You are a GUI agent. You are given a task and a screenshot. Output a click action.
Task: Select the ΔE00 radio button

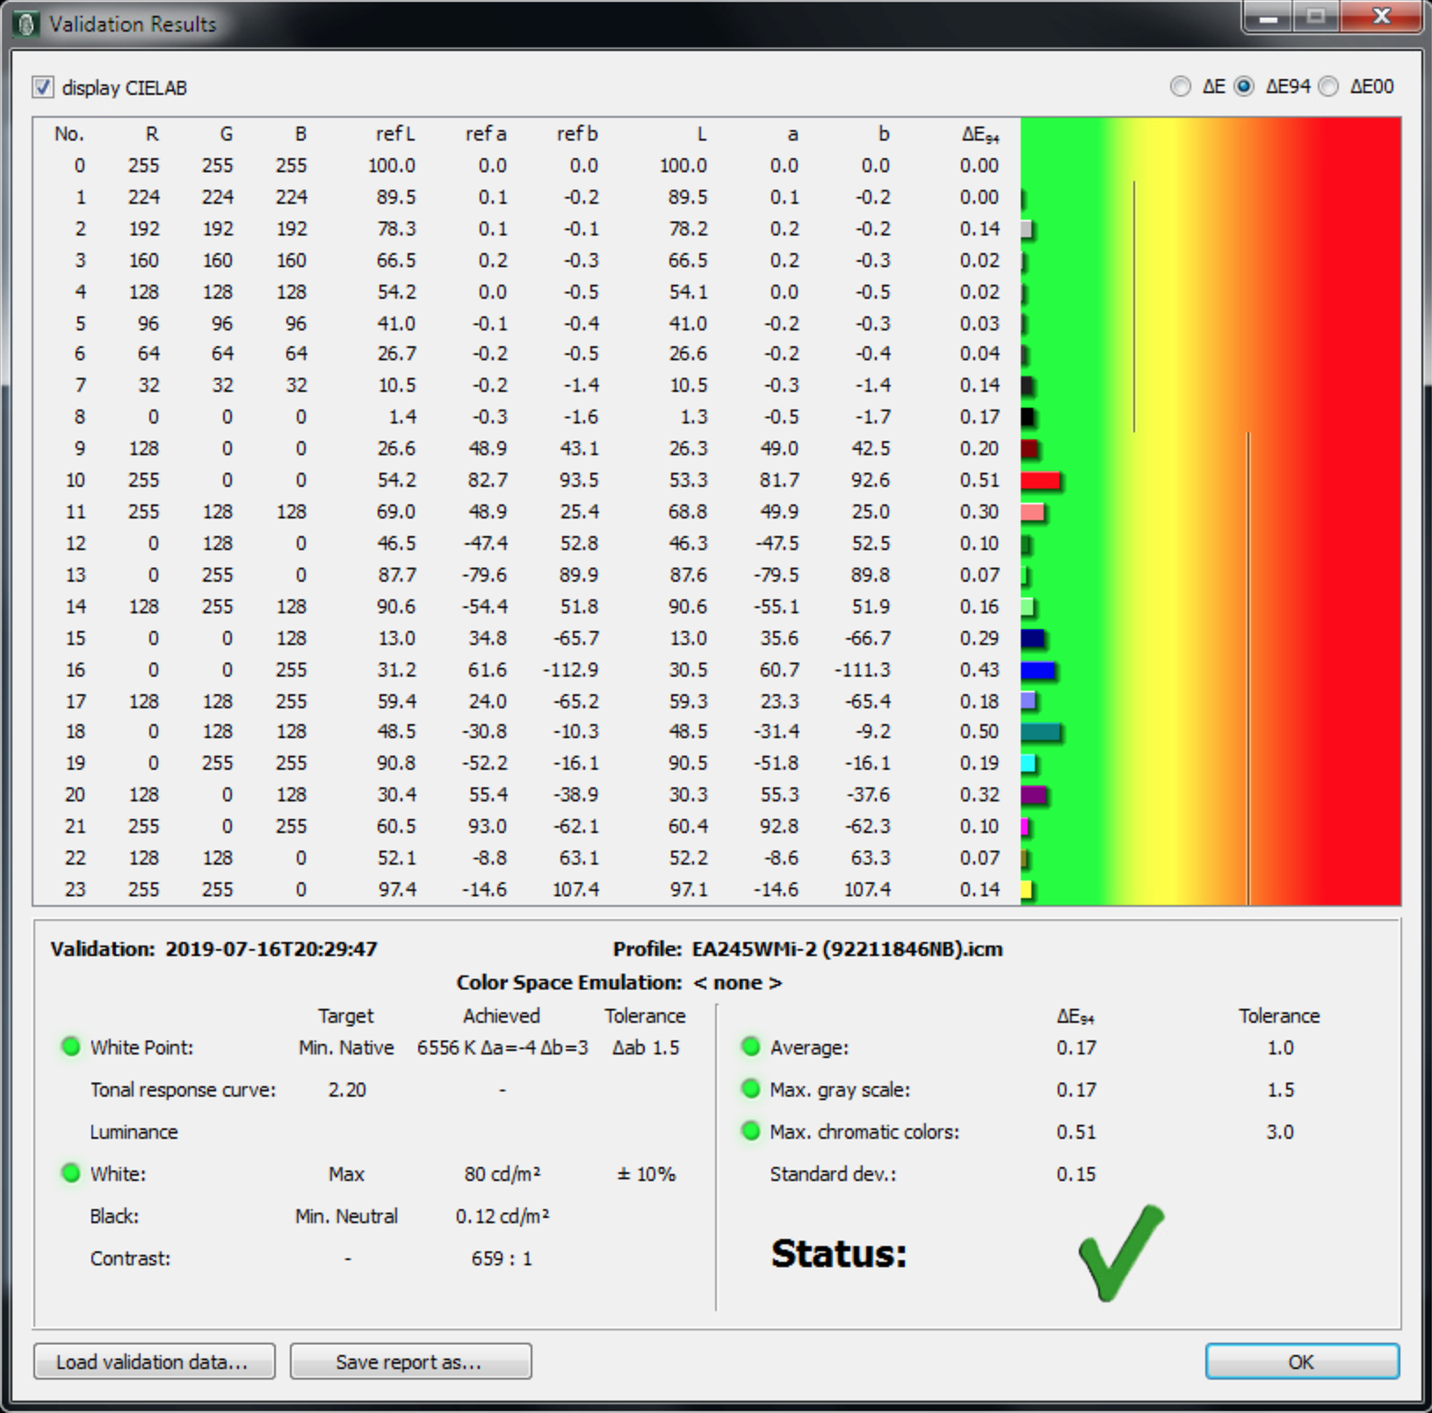pos(1328,86)
